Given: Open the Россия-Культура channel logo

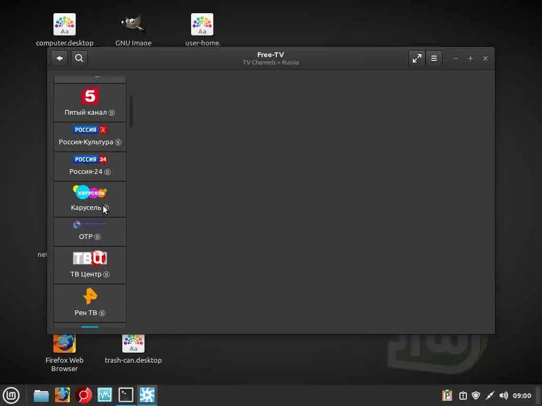Looking at the screenshot, I should coord(90,130).
